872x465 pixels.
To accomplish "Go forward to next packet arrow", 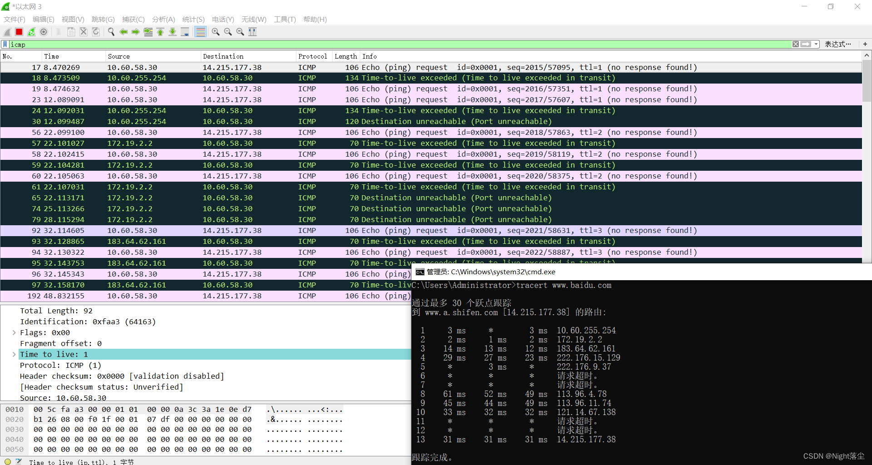I will [x=136, y=32].
